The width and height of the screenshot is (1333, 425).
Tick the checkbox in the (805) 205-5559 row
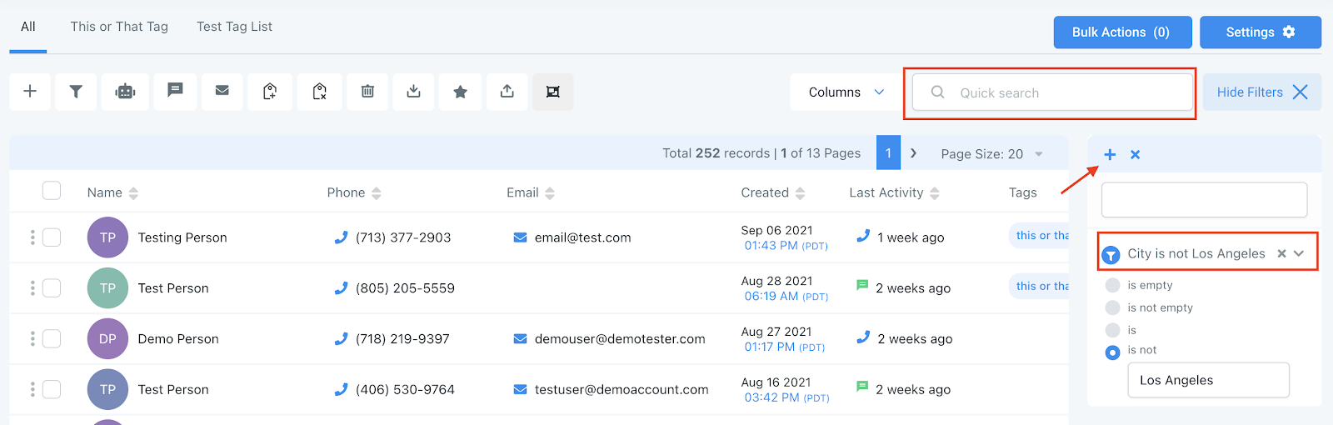tap(52, 288)
